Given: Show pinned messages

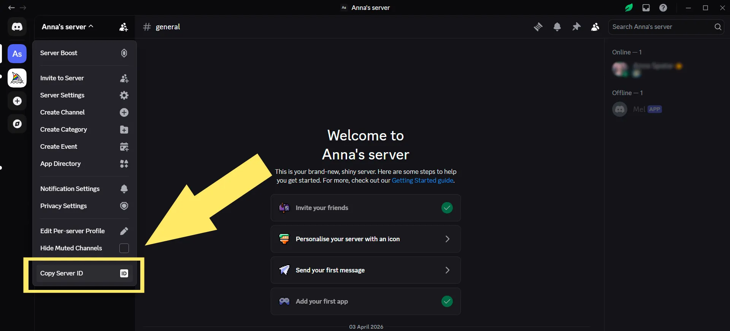Looking at the screenshot, I should (x=576, y=27).
